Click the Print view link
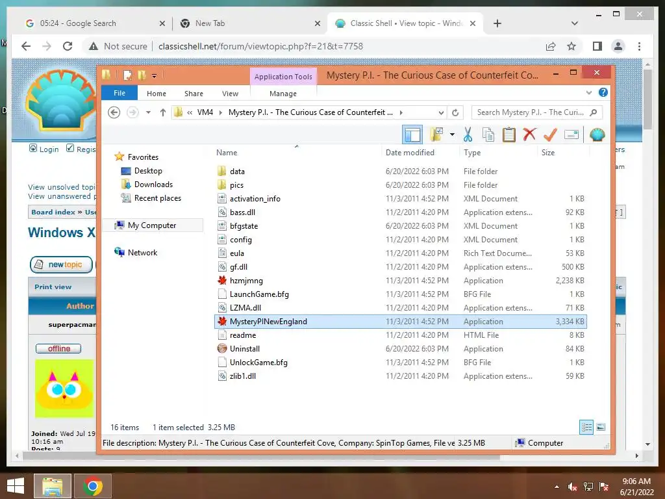The image size is (665, 499). (53, 287)
